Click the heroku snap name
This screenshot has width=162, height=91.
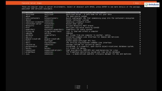tap(28, 48)
